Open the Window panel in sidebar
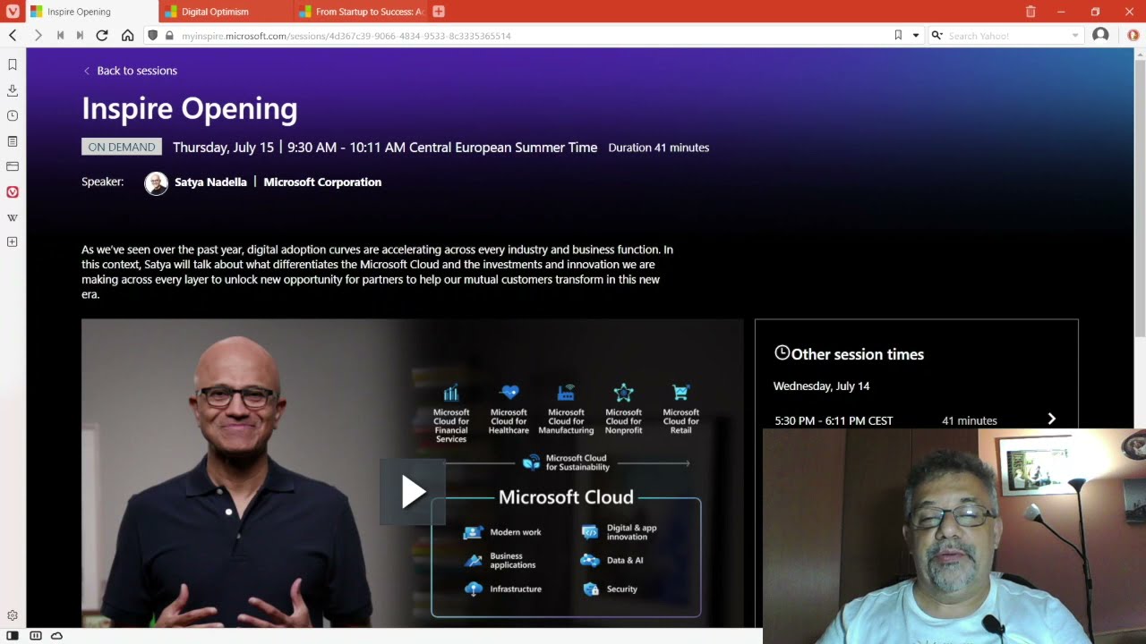 click(13, 166)
